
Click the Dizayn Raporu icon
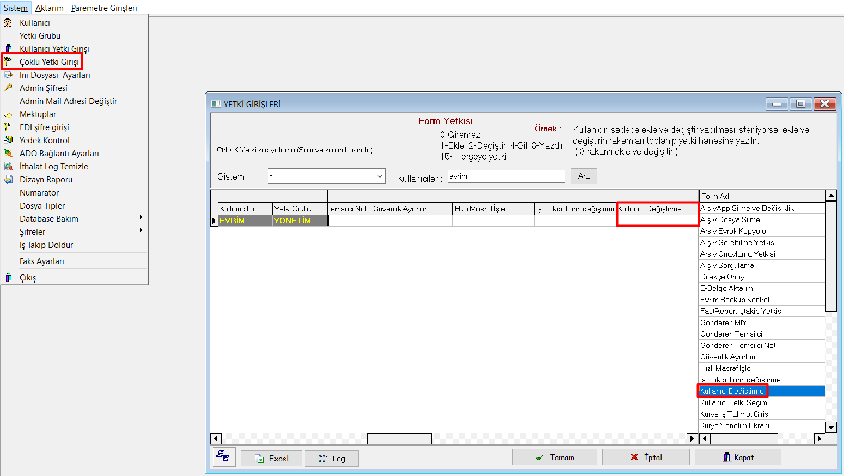pos(8,179)
